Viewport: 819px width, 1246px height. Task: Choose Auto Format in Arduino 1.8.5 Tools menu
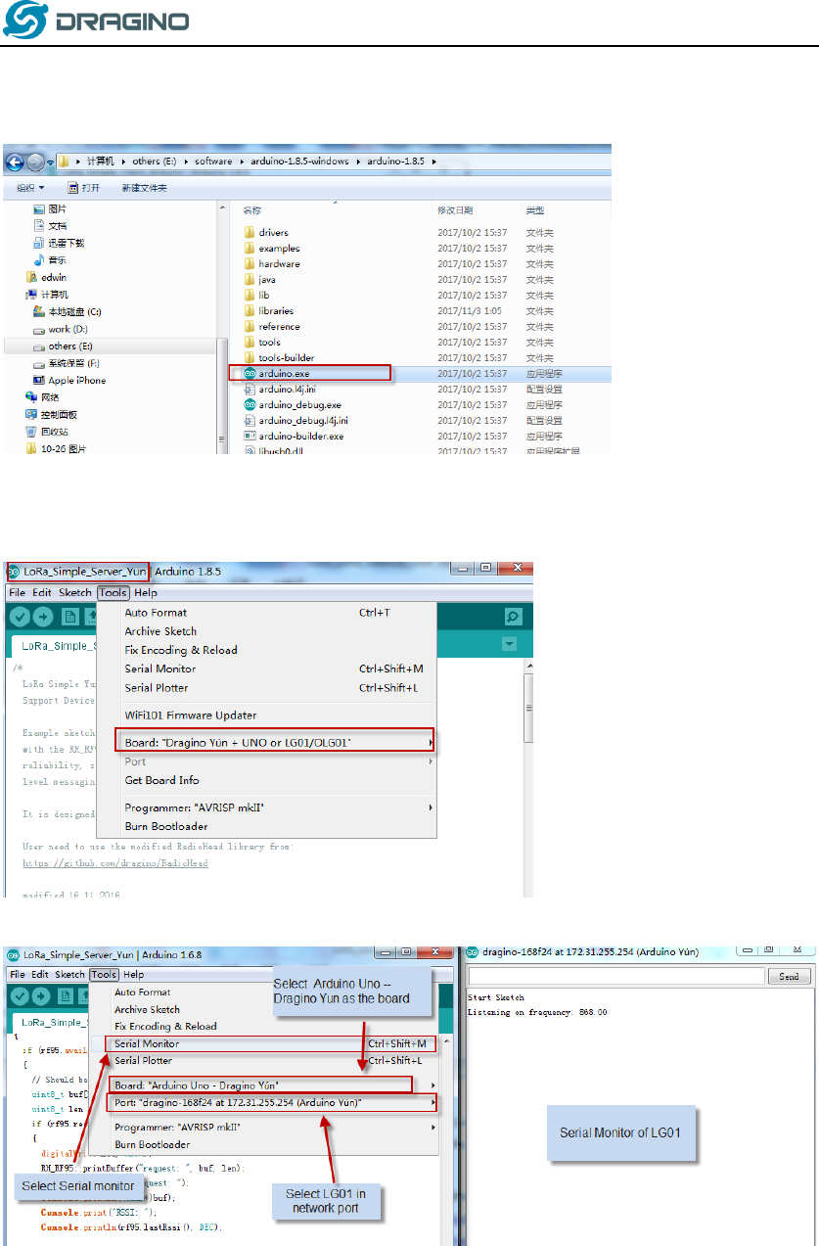click(x=266, y=613)
